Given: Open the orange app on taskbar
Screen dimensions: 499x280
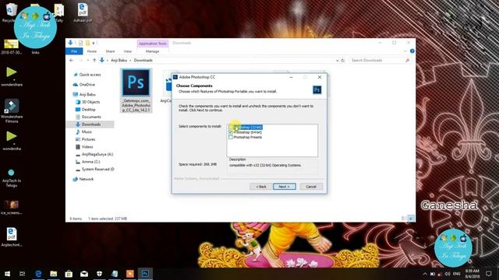Looking at the screenshot, I should click(130, 274).
